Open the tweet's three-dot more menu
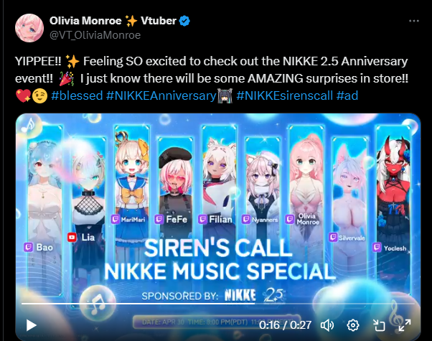Viewport: 432px width, 341px height. tap(414, 21)
